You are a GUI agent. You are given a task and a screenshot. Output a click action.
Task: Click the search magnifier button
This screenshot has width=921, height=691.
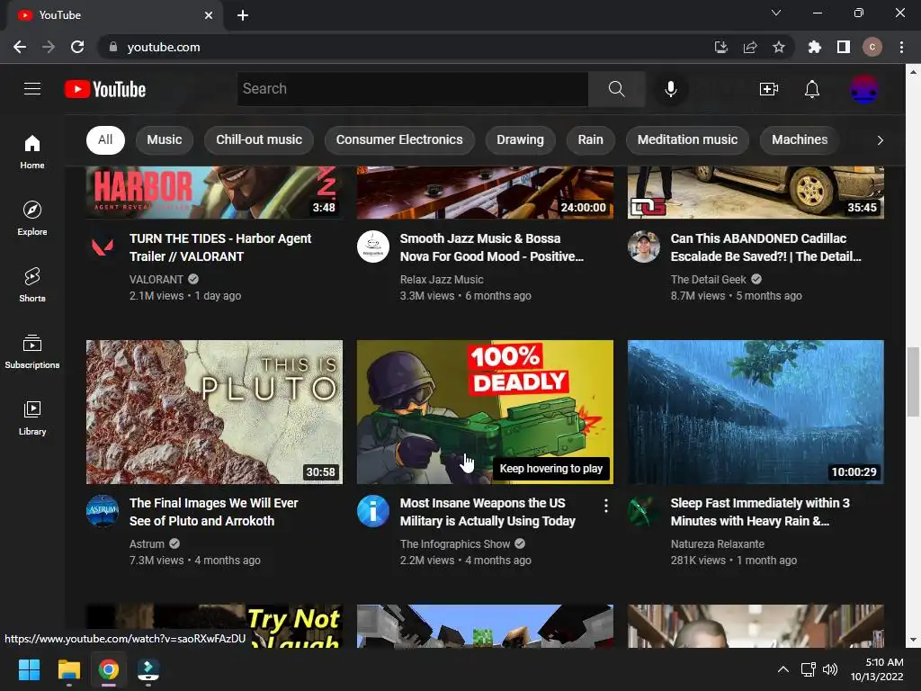[616, 89]
